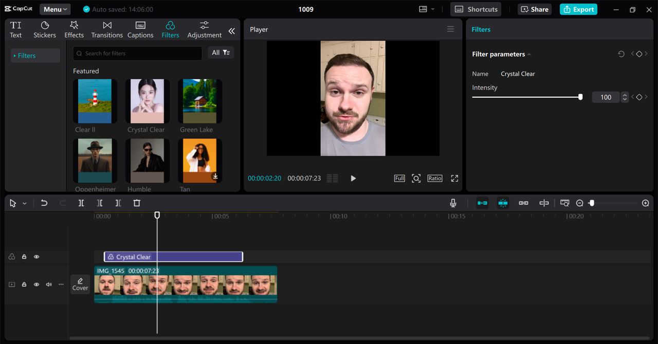Click the Shortcuts button
This screenshot has height=344, width=658.
tap(476, 9)
